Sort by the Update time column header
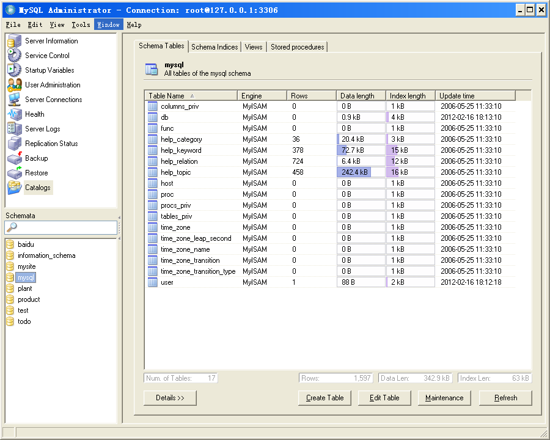This screenshot has width=550, height=440. pyautogui.click(x=475, y=96)
